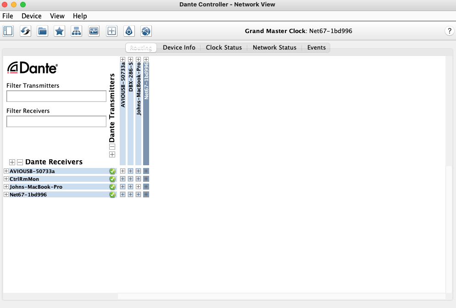Expand crosspoint CtrlRmMon receiver and Johns-MacBook-Pro transmitter
This screenshot has height=308, width=456.
(139, 179)
